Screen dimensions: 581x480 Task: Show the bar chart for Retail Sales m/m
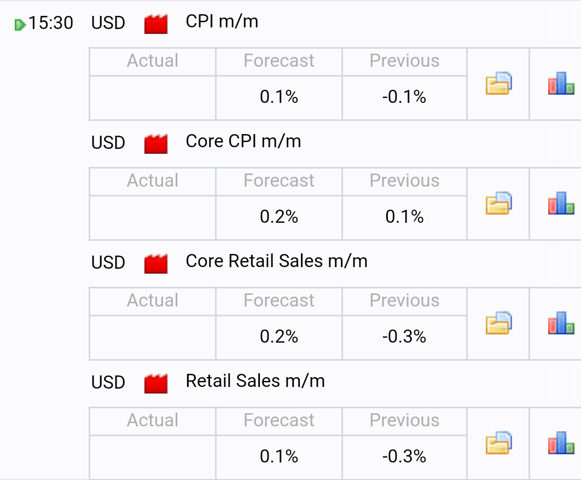click(561, 443)
